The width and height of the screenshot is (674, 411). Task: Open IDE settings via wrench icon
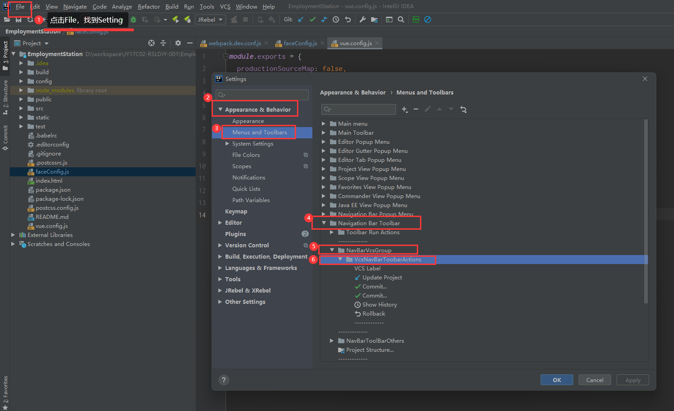(x=363, y=19)
